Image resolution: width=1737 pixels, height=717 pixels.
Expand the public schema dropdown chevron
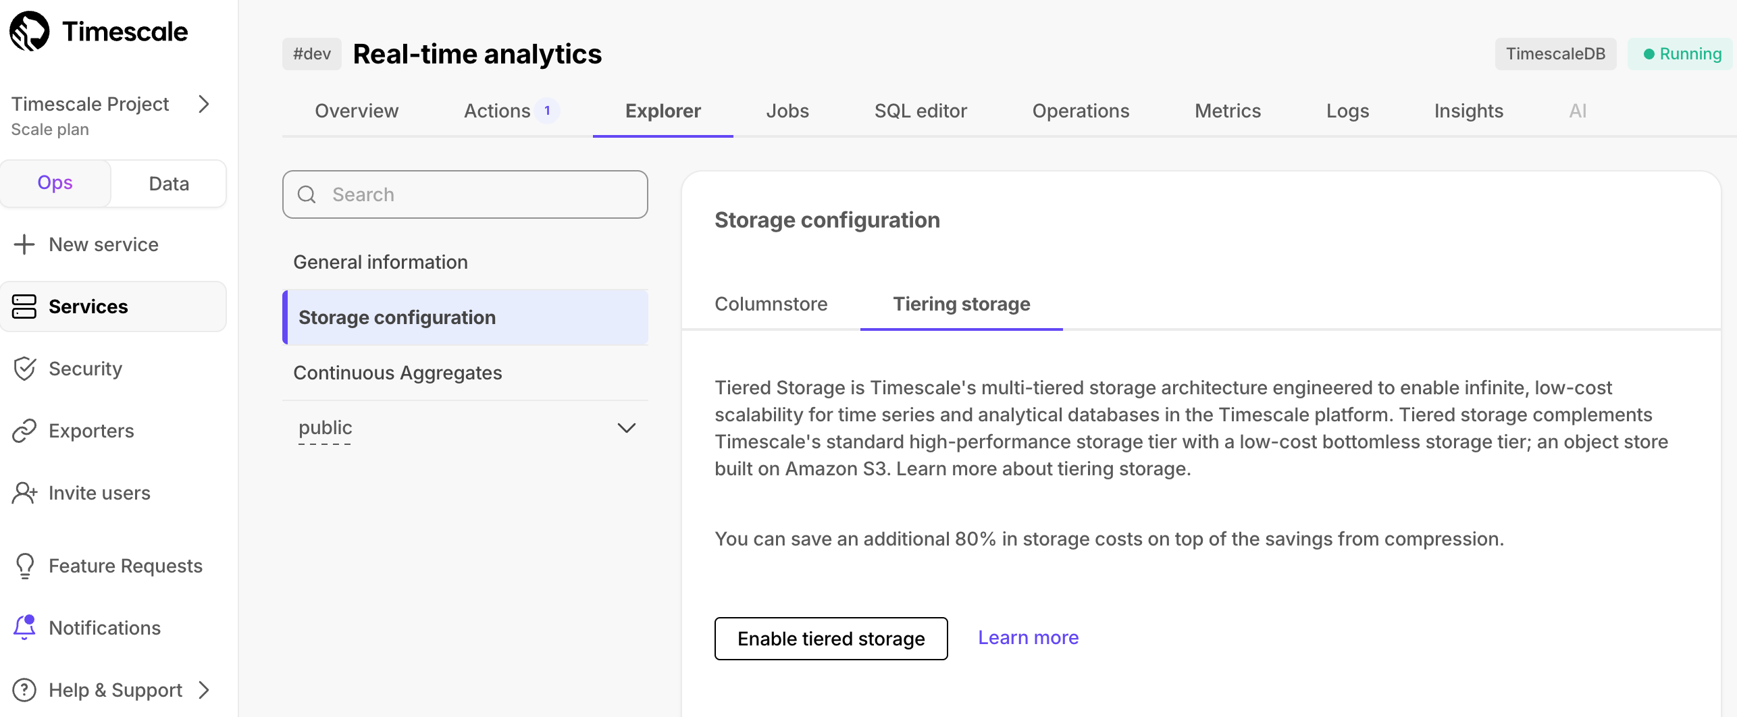pyautogui.click(x=627, y=428)
